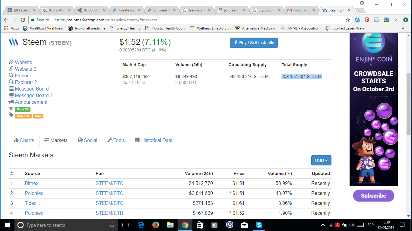Switch to the Charts tab

pyautogui.click(x=24, y=140)
